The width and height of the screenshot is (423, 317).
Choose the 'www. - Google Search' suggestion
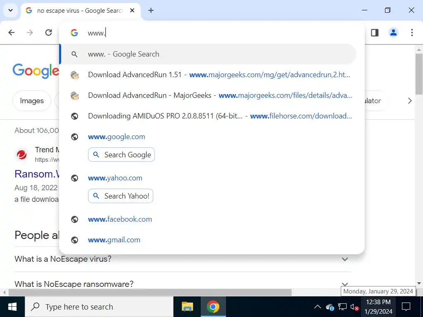(x=208, y=54)
